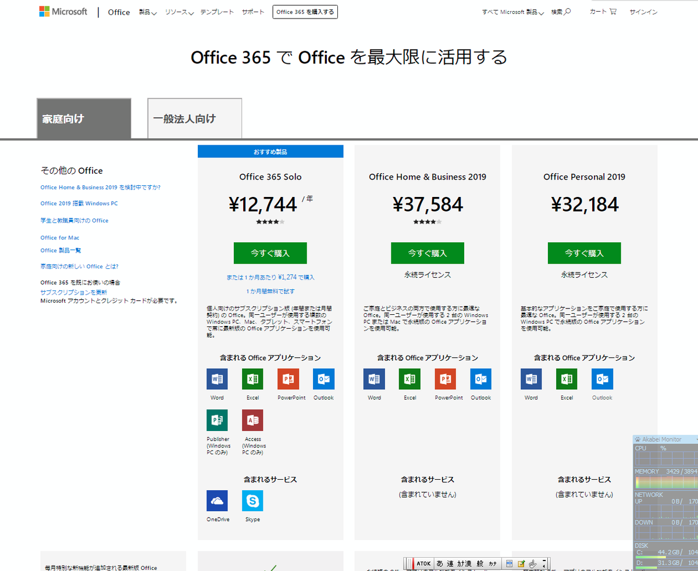Click the Publisher app icon
Image resolution: width=698 pixels, height=571 pixels.
pos(217,420)
